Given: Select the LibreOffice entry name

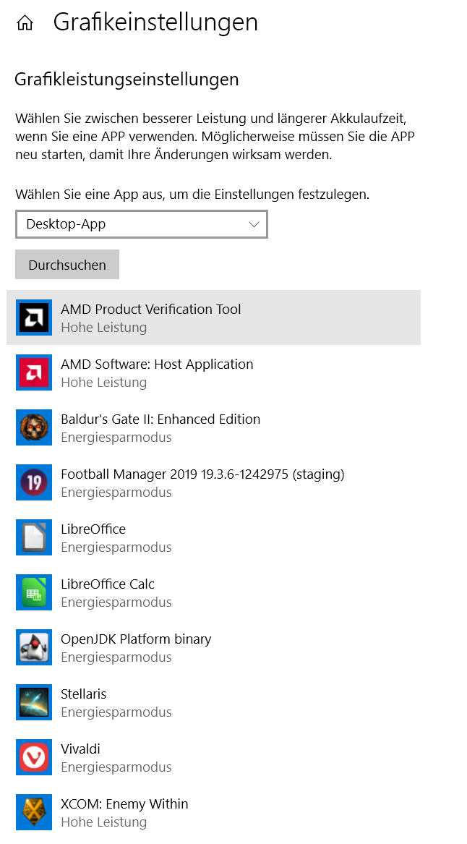Looking at the screenshot, I should point(93,529).
